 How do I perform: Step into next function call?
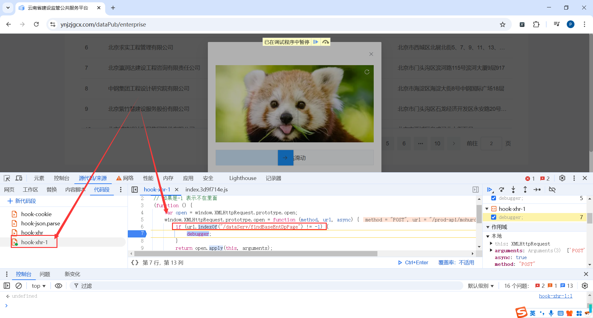pyautogui.click(x=513, y=190)
